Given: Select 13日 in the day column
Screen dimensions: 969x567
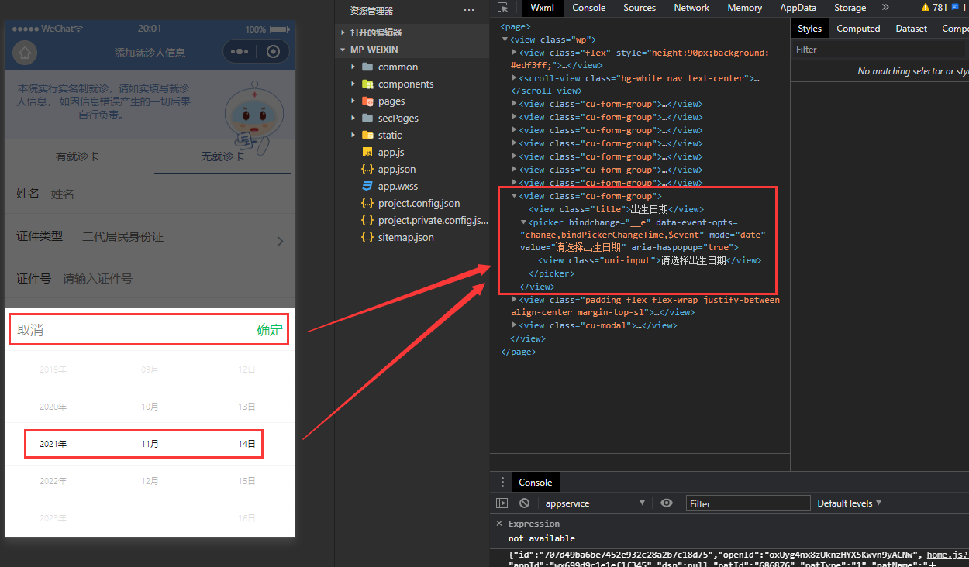Looking at the screenshot, I should pos(247,407).
